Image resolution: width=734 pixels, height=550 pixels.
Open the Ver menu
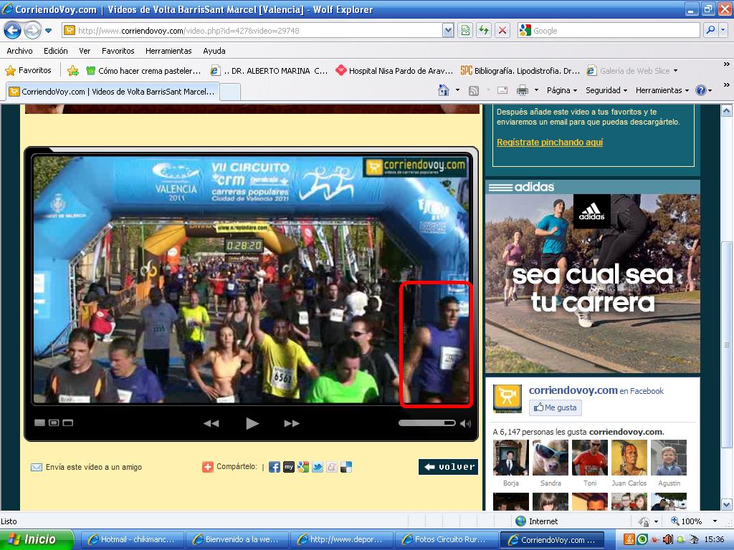pyautogui.click(x=85, y=51)
